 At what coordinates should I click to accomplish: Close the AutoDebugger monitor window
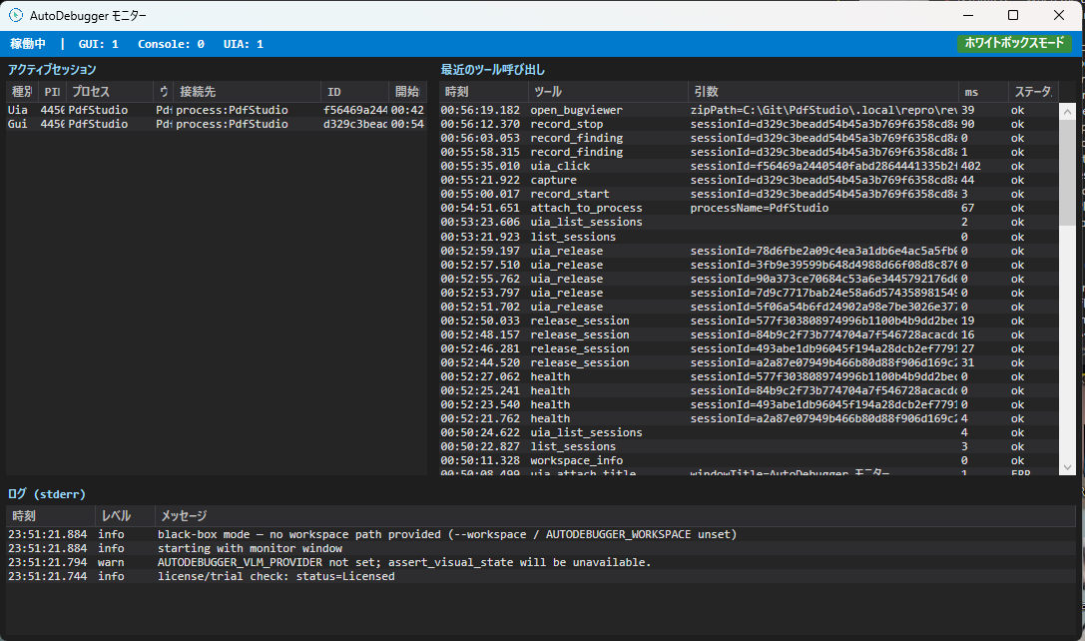(x=1059, y=15)
